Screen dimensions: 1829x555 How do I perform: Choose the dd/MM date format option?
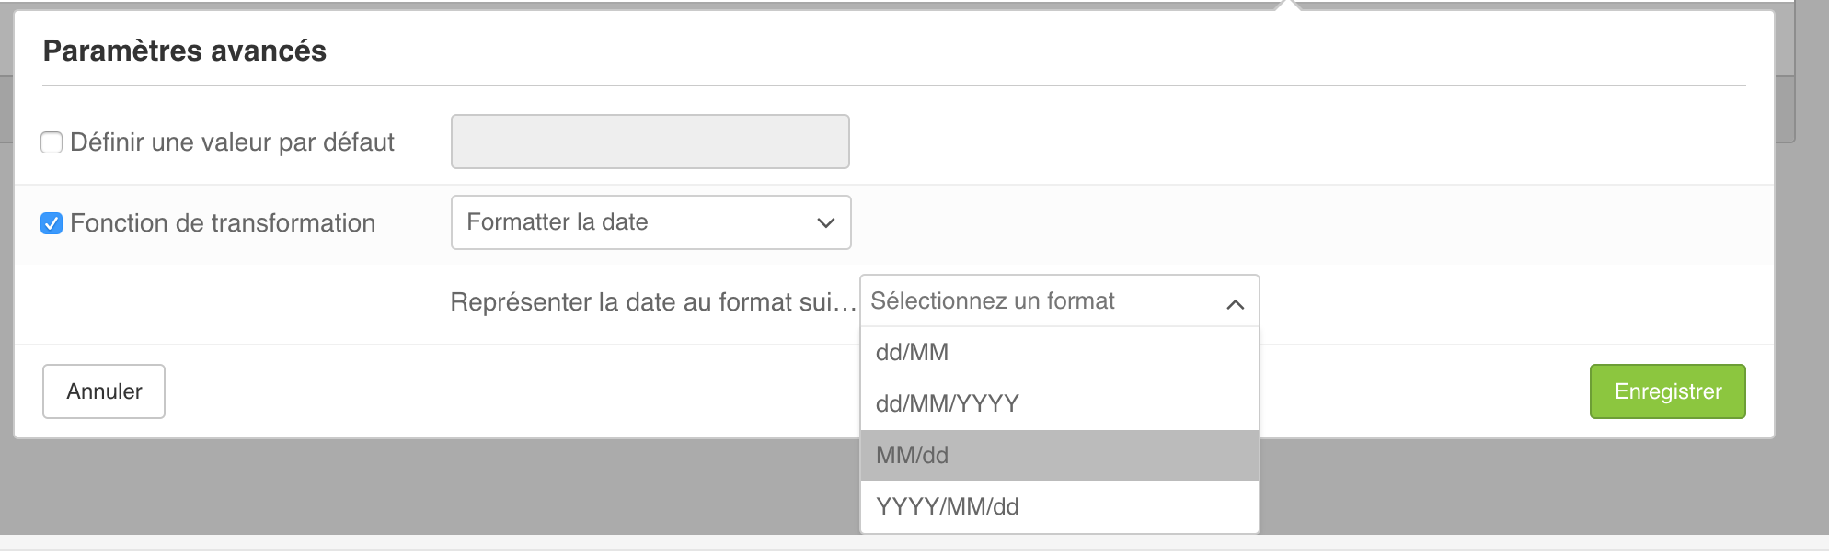pyautogui.click(x=1058, y=353)
